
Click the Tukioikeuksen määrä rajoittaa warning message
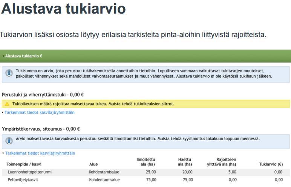[x=93, y=104]
